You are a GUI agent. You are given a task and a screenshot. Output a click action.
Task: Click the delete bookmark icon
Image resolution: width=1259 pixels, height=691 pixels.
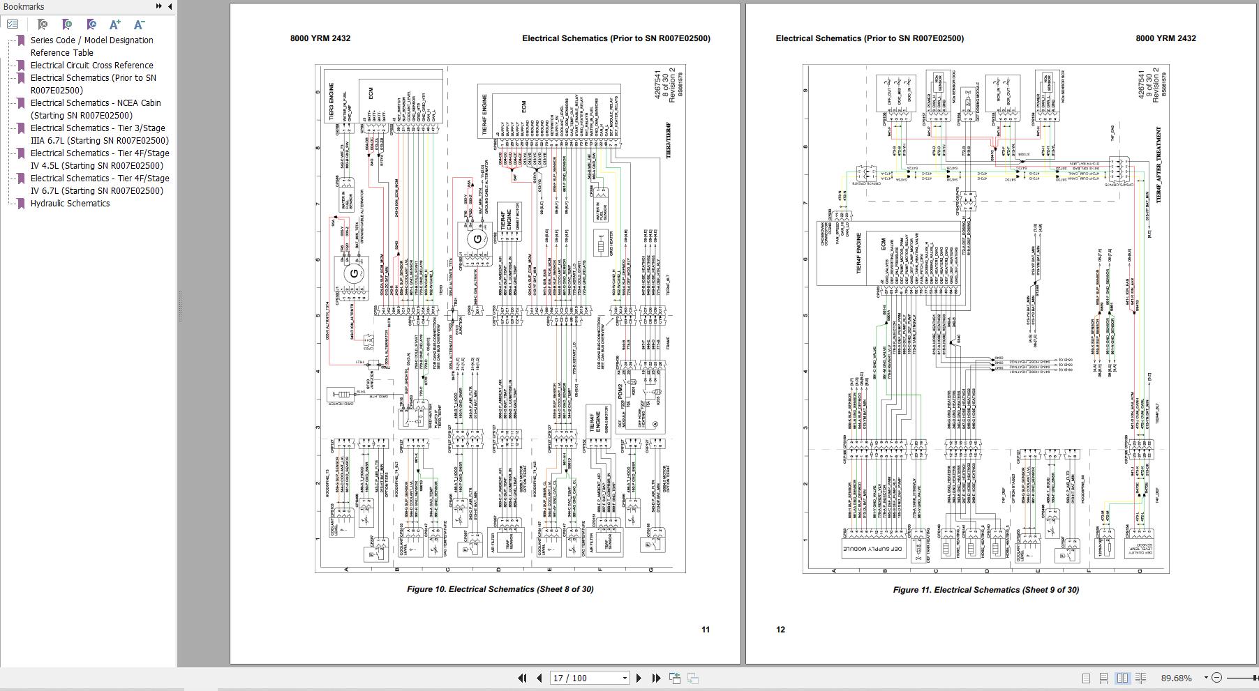click(x=43, y=24)
